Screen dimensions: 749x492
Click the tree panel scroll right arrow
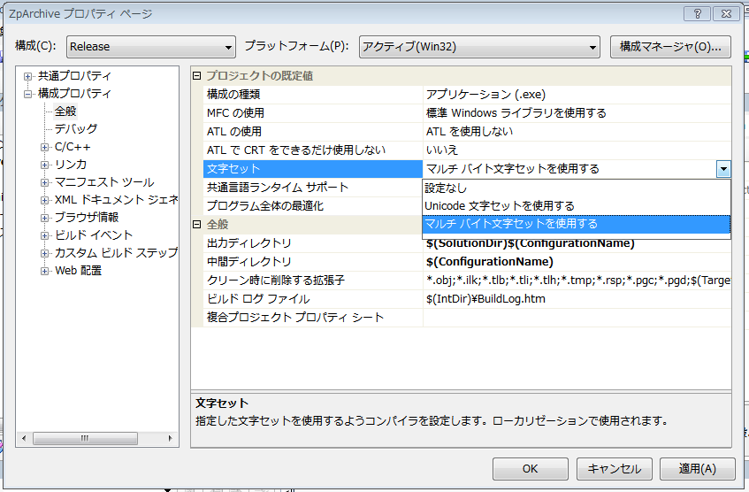(170, 438)
